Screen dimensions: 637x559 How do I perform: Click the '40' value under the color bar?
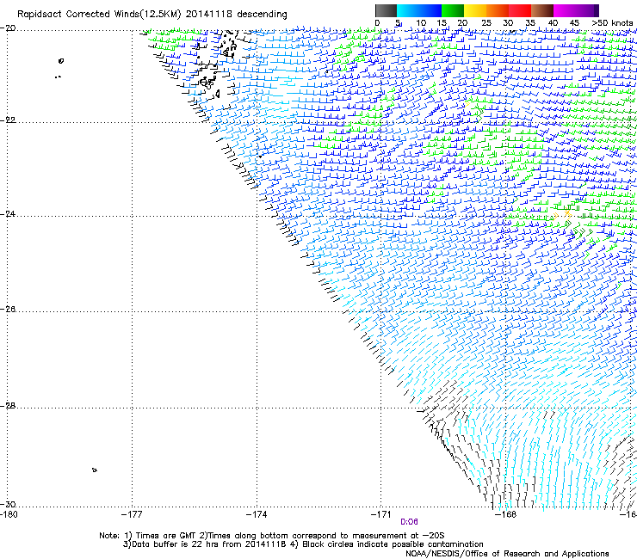click(x=553, y=23)
